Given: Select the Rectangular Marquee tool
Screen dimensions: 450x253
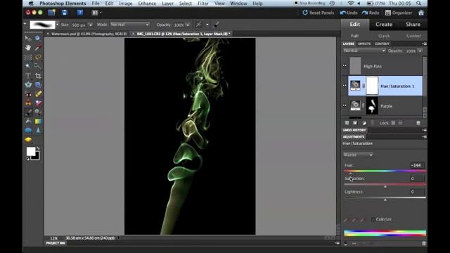Looking at the screenshot, I should 28,57.
